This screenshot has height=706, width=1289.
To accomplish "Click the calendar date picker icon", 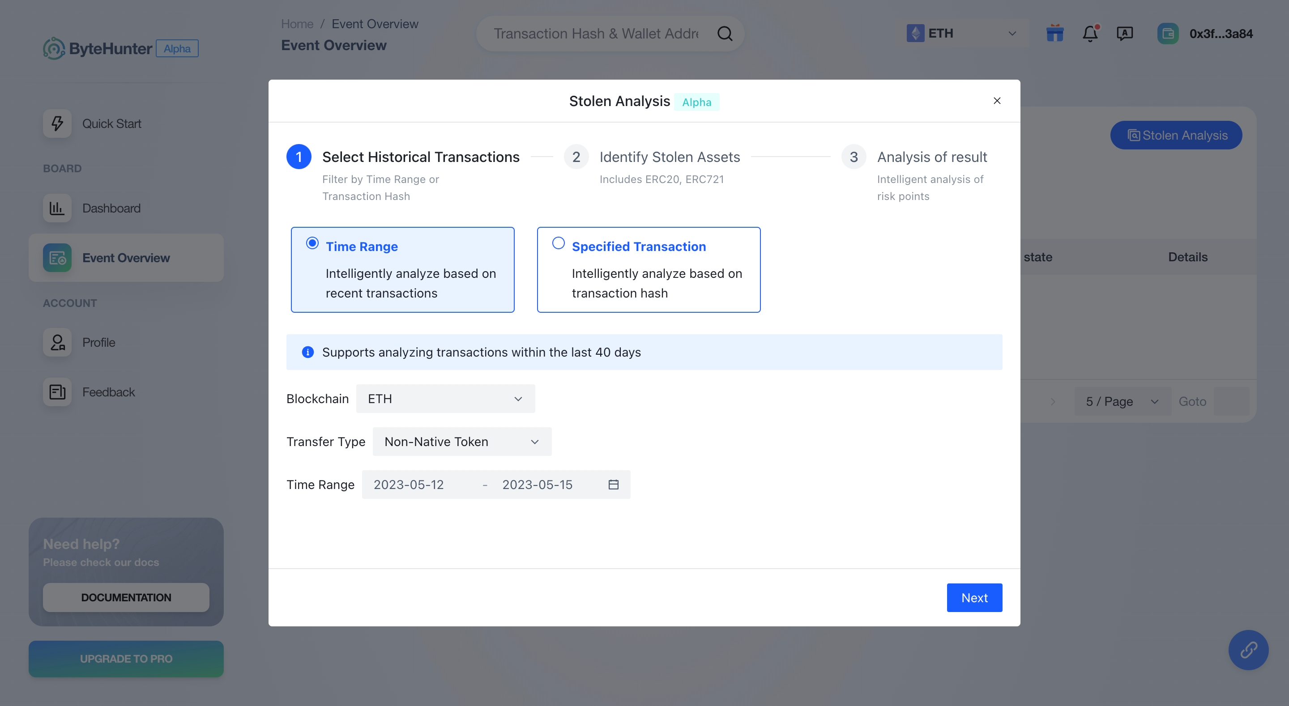I will 613,484.
